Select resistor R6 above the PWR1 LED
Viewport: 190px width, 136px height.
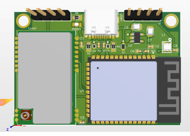click(x=77, y=18)
